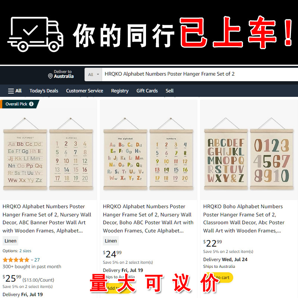298x298 pixels.
Task: Click the Deliver to Australia selector
Action: pyautogui.click(x=61, y=74)
